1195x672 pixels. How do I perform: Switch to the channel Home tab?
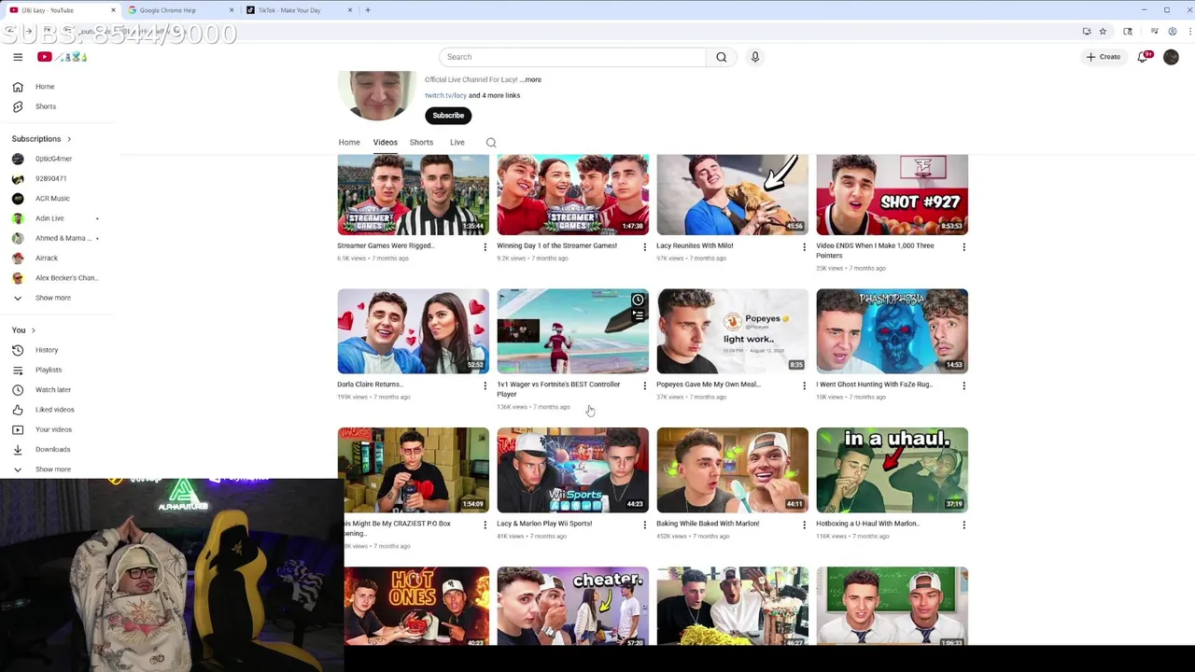coord(349,143)
